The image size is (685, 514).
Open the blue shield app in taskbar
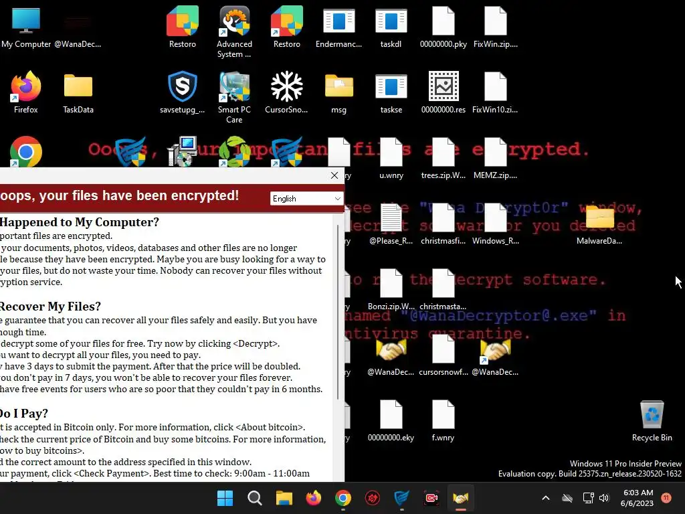(x=401, y=498)
